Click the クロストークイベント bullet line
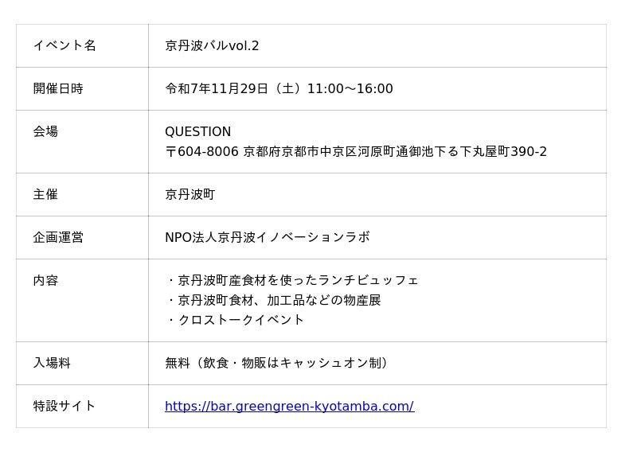 (x=236, y=320)
